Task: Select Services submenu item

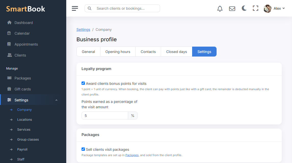Action: tap(24, 129)
